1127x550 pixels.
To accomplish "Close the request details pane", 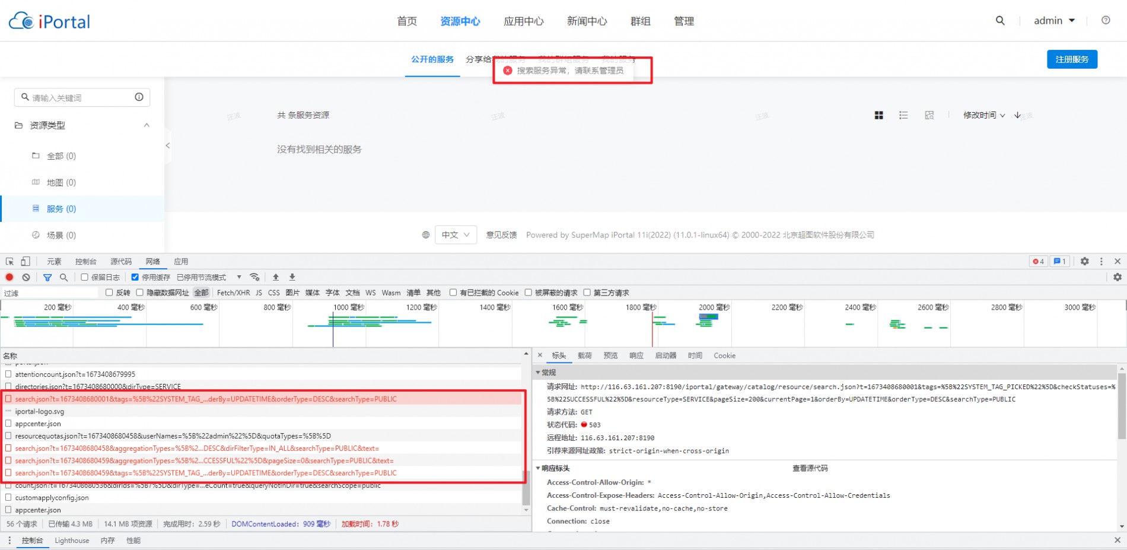I will pyautogui.click(x=540, y=355).
